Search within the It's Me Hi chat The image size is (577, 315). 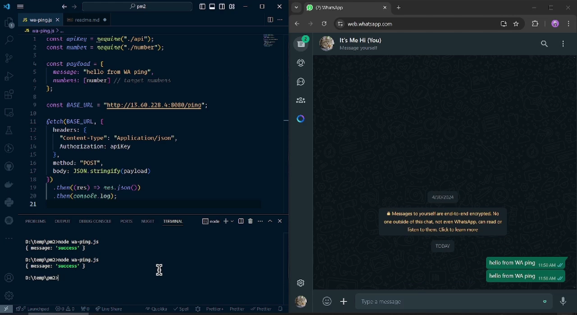[544, 44]
